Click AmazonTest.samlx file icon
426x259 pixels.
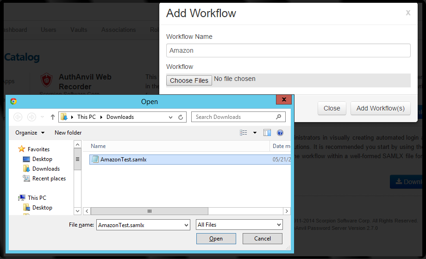point(95,159)
